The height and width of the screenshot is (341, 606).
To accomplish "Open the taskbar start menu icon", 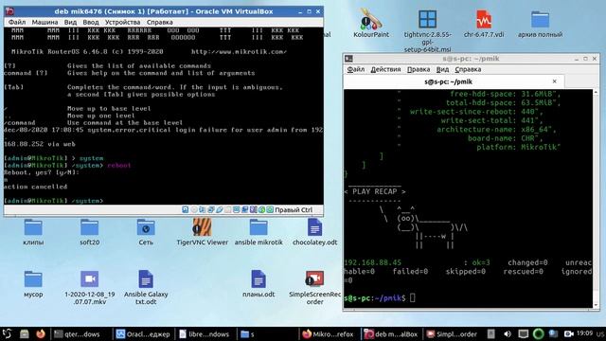I will click(7, 333).
